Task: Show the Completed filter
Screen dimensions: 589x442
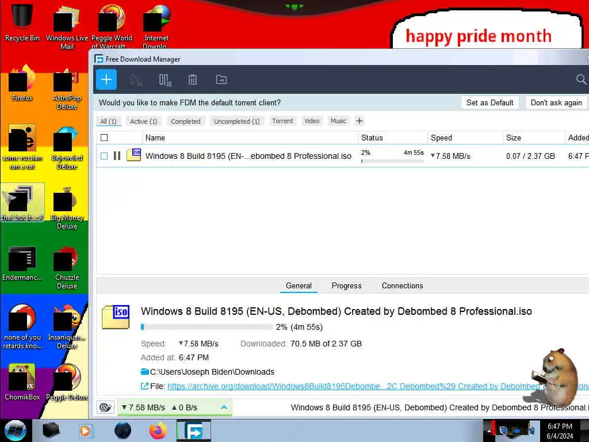Action: coord(186,121)
